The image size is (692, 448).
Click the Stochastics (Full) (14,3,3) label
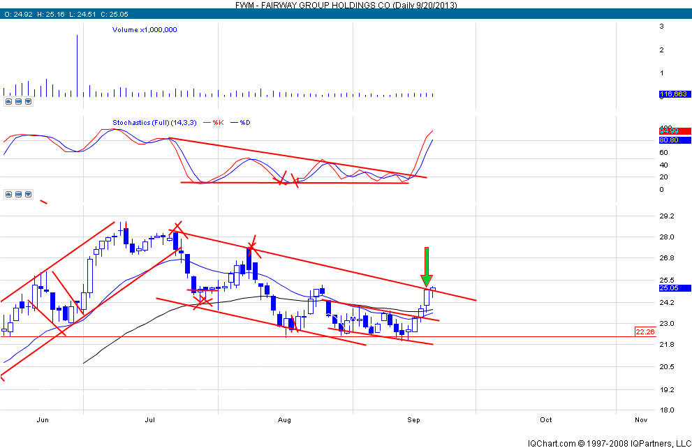(156, 123)
